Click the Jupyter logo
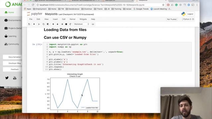The width and height of the screenshot is (212, 119). (x=34, y=14)
